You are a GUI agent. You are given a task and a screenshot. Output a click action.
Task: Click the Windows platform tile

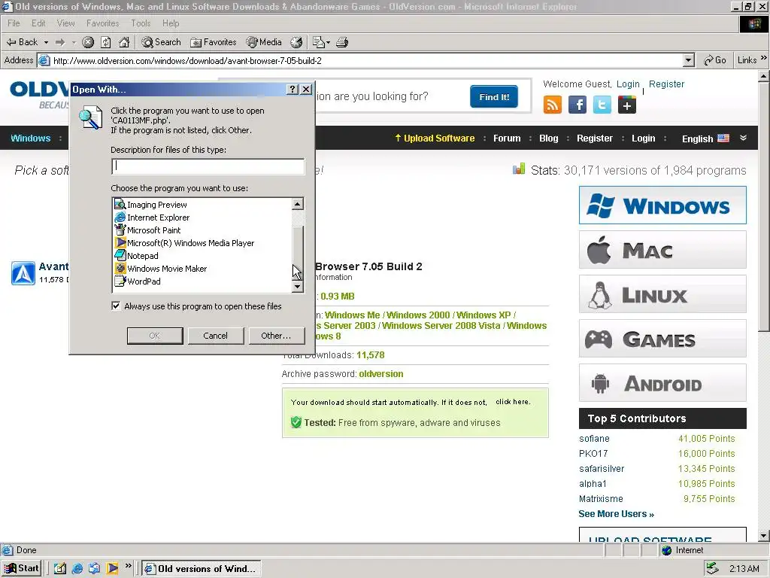tap(662, 205)
